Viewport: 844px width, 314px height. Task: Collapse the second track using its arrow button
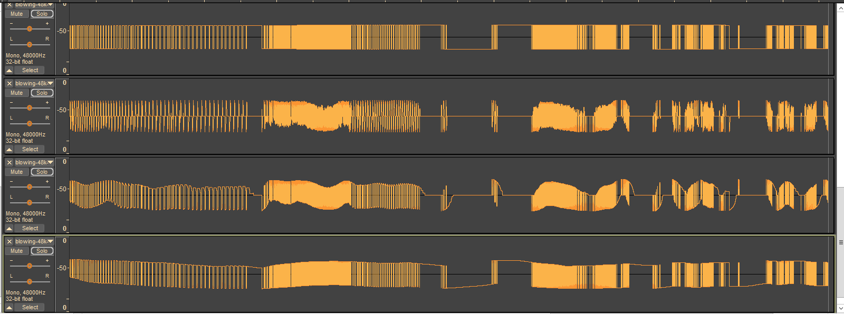9,150
